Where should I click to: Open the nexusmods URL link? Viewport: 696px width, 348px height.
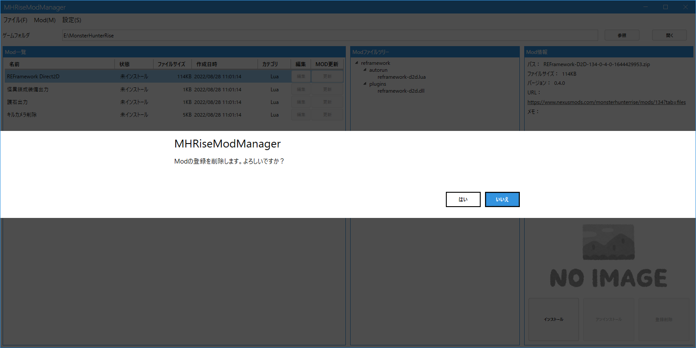pos(606,102)
